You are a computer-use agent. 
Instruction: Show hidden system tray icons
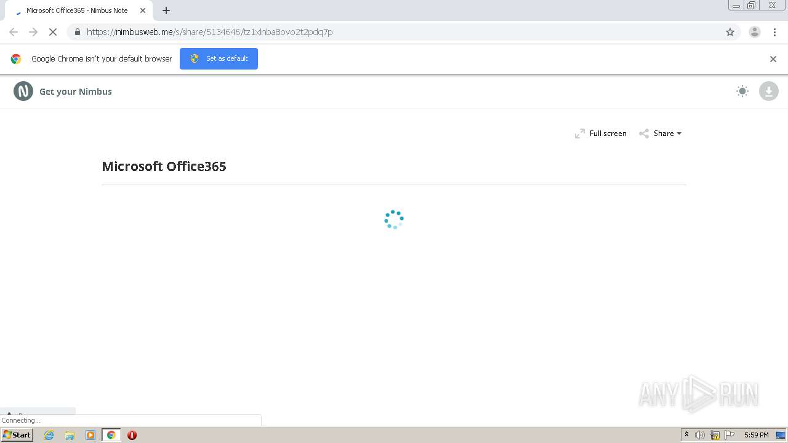click(x=687, y=435)
